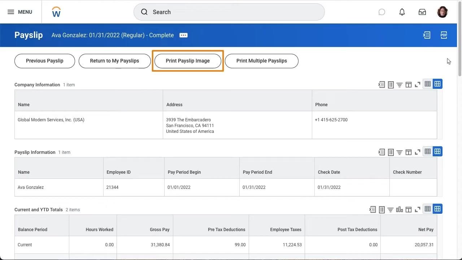Viewport: 462px width, 260px height.
Task: Open notifications bell
Action: pos(402,12)
